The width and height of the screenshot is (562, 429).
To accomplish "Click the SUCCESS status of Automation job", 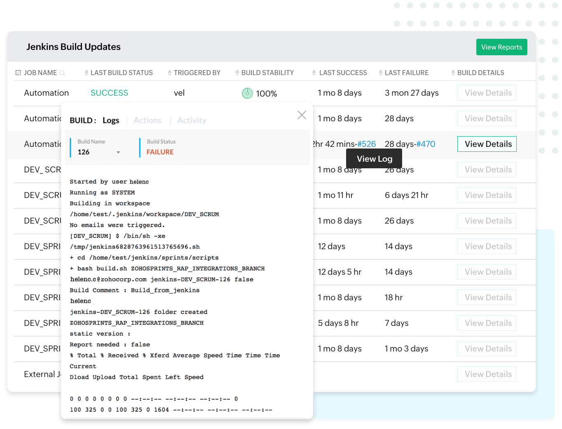I will click(x=109, y=93).
